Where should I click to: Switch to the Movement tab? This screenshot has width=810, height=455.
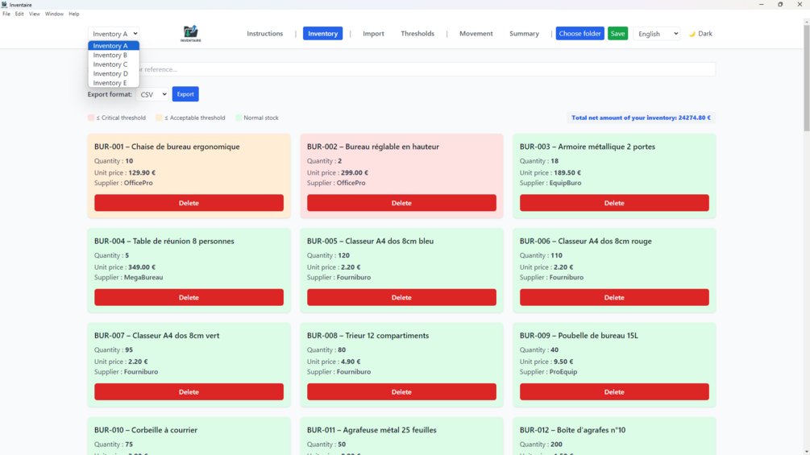476,34
